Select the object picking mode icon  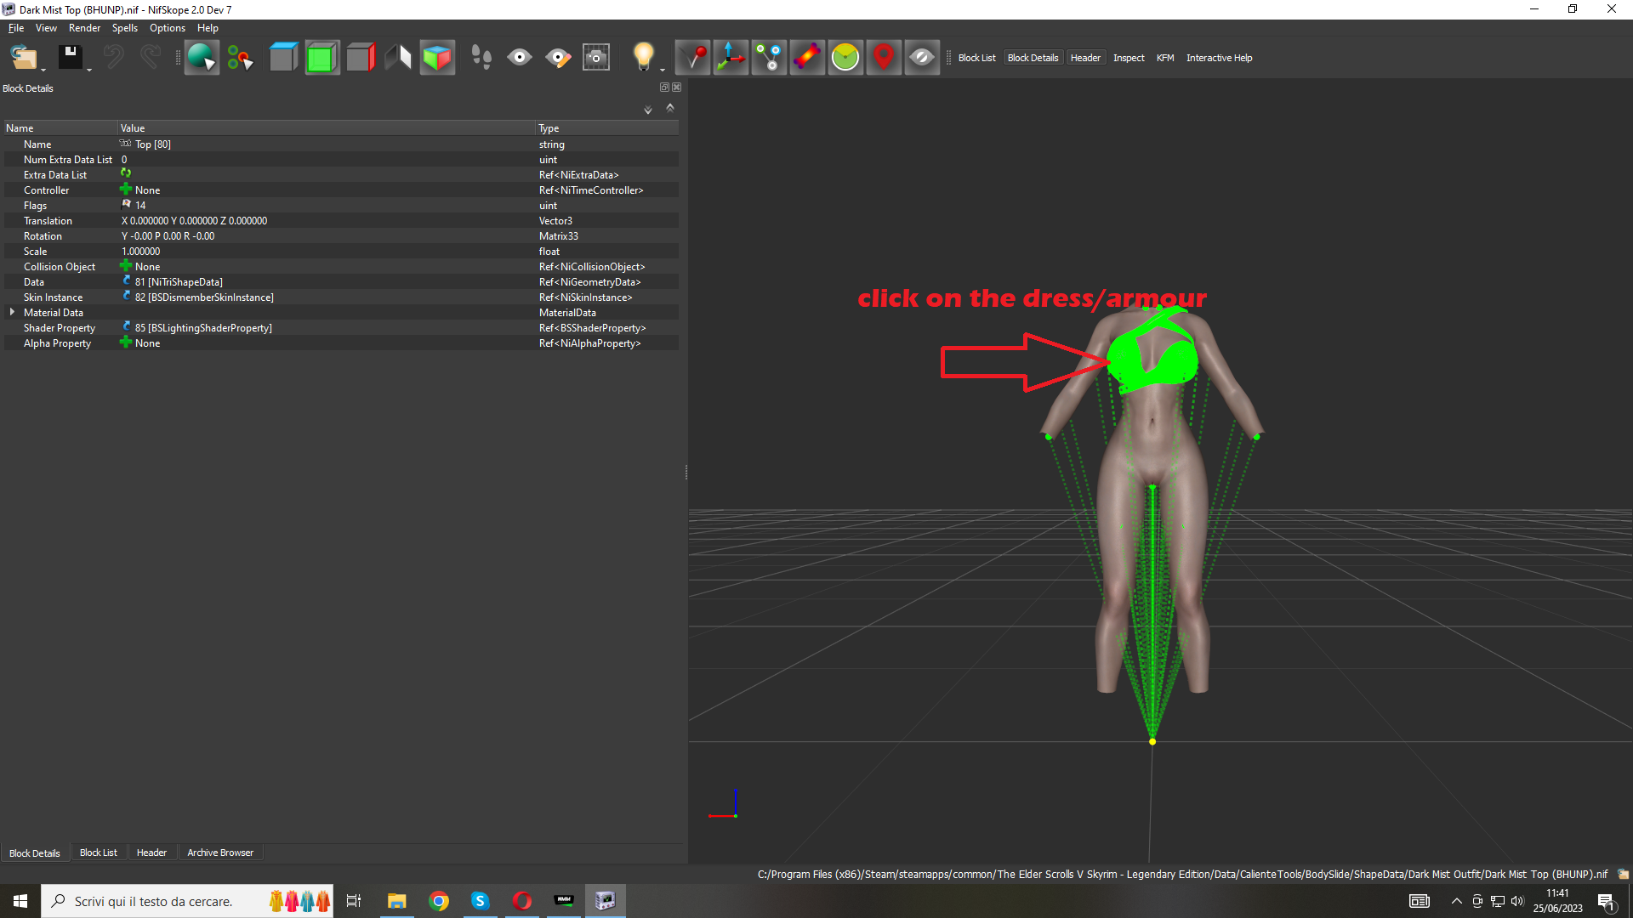click(x=202, y=57)
